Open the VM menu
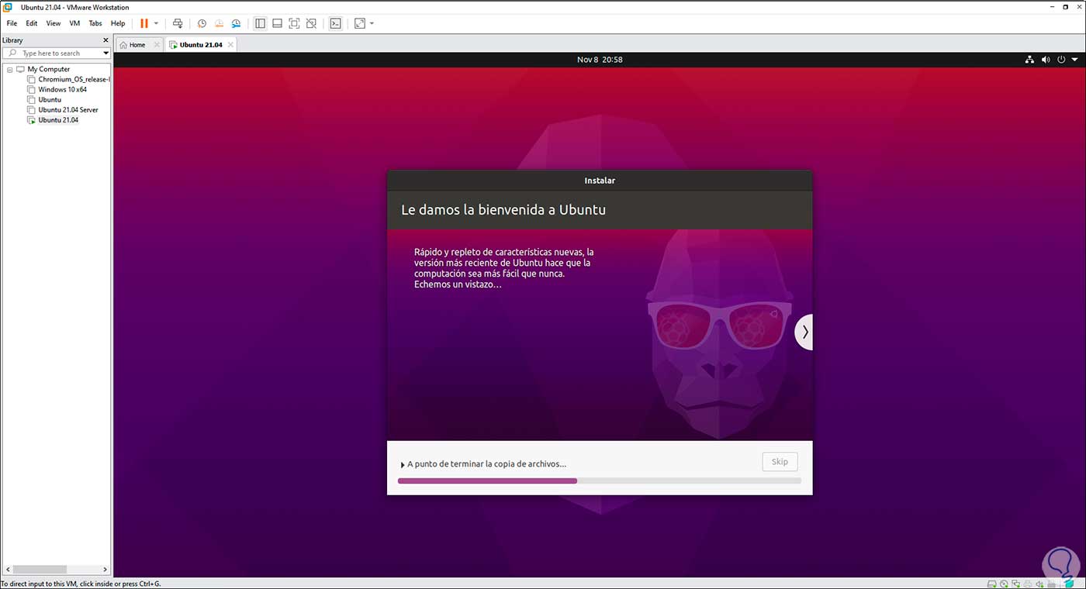This screenshot has width=1086, height=589. point(74,23)
